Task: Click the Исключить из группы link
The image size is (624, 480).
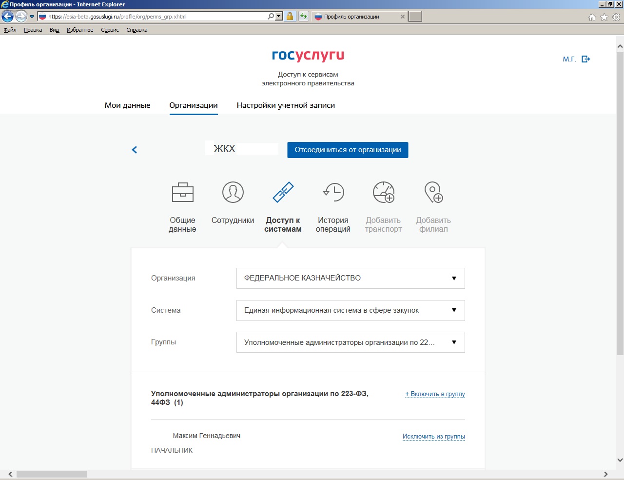Action: pos(433,437)
